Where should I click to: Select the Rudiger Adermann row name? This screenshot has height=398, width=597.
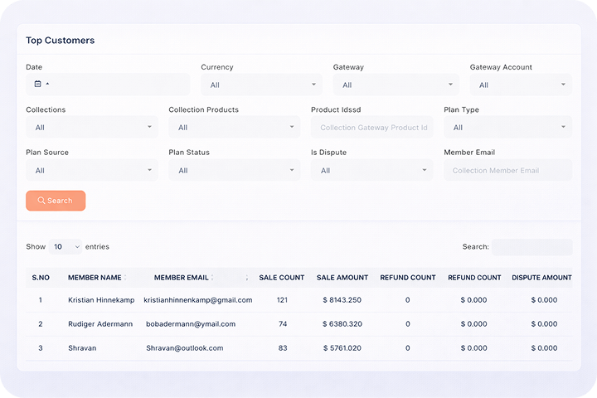coord(100,324)
